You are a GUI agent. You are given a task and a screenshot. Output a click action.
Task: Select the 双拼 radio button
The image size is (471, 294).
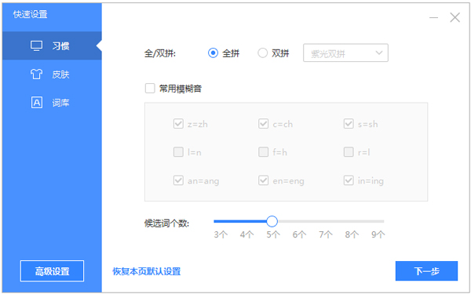[262, 53]
